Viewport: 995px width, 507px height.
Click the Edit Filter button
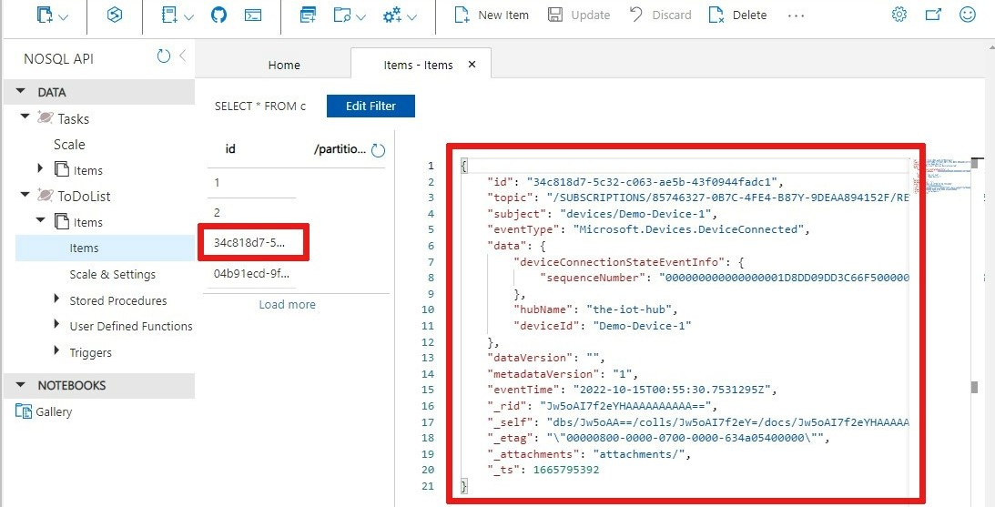point(371,106)
